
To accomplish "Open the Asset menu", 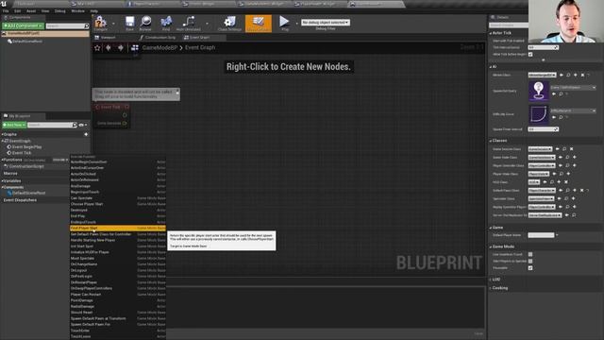I will (x=31, y=10).
